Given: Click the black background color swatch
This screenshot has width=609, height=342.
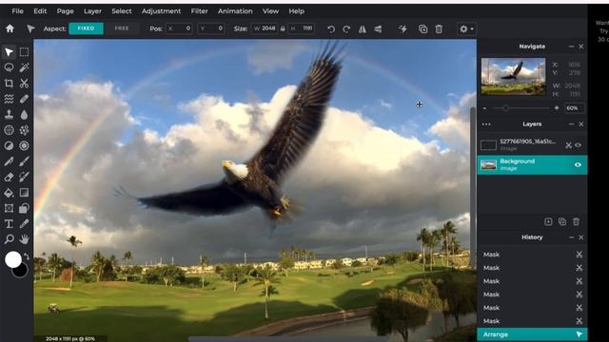Looking at the screenshot, I should point(21,272).
